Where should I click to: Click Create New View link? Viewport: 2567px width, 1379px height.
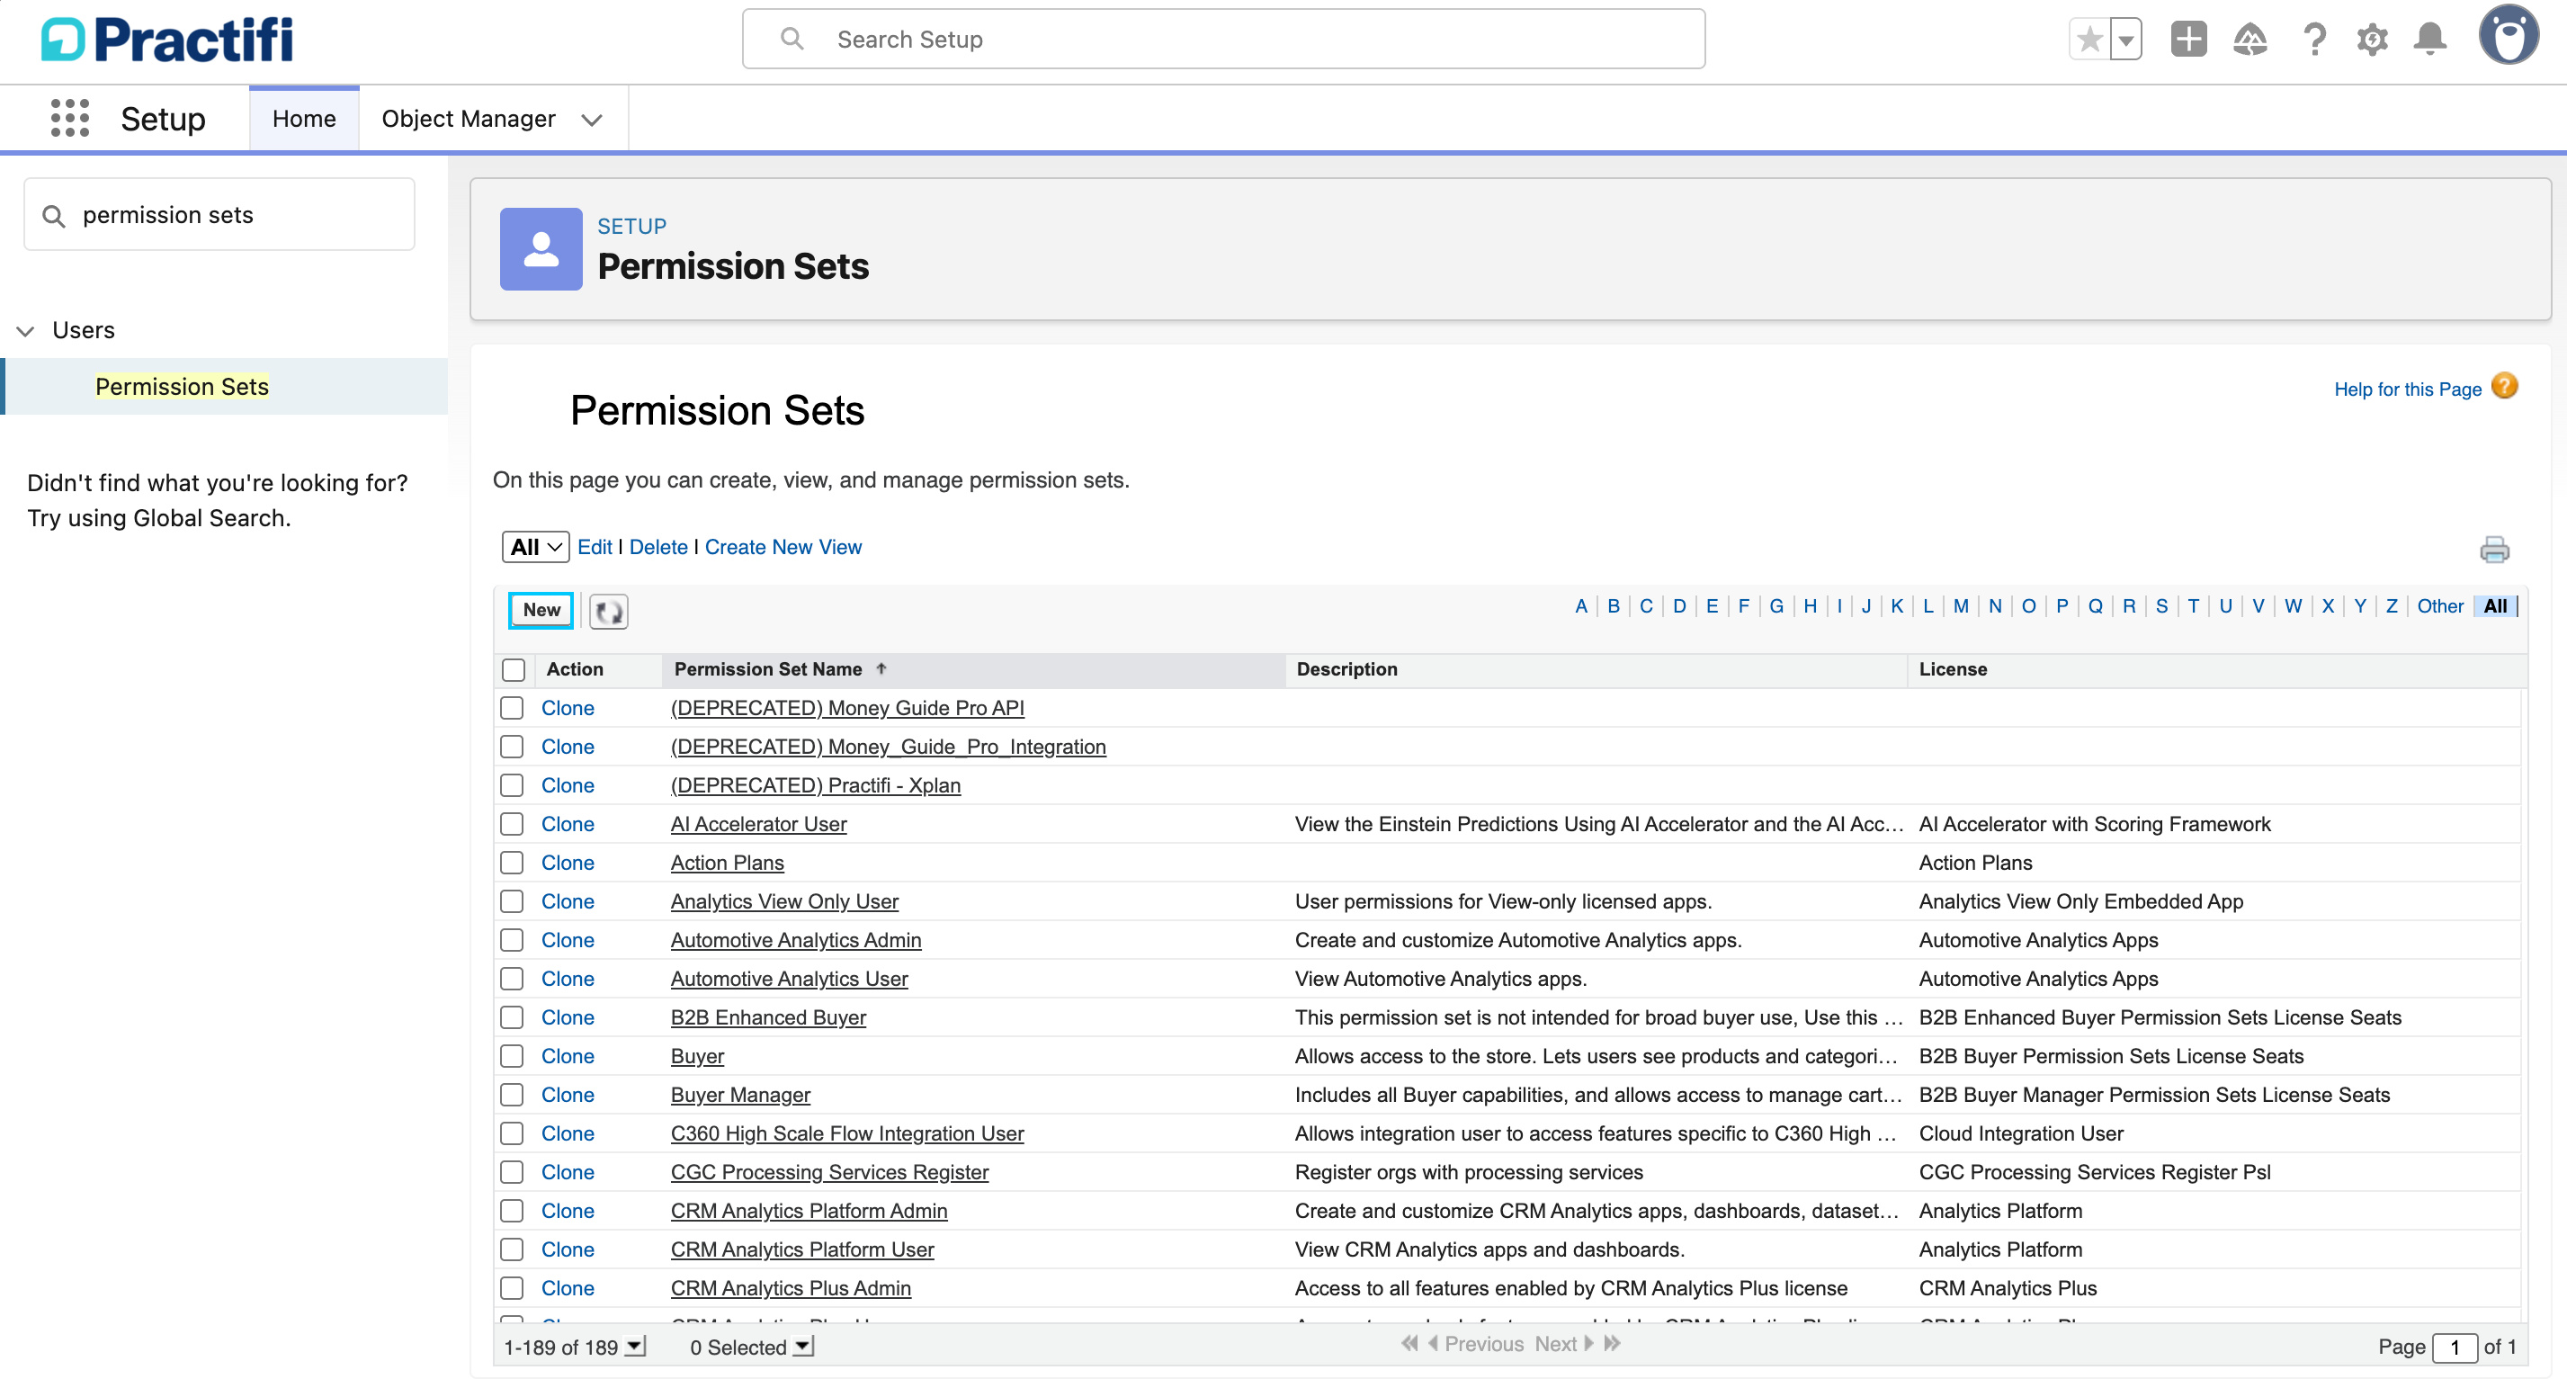tap(783, 547)
